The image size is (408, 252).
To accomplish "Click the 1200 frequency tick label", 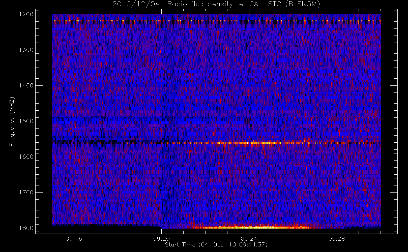I will [26, 14].
